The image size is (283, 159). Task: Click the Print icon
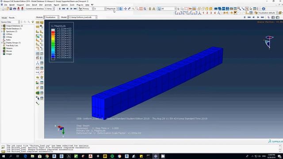pyautogui.click(x=15, y=9)
